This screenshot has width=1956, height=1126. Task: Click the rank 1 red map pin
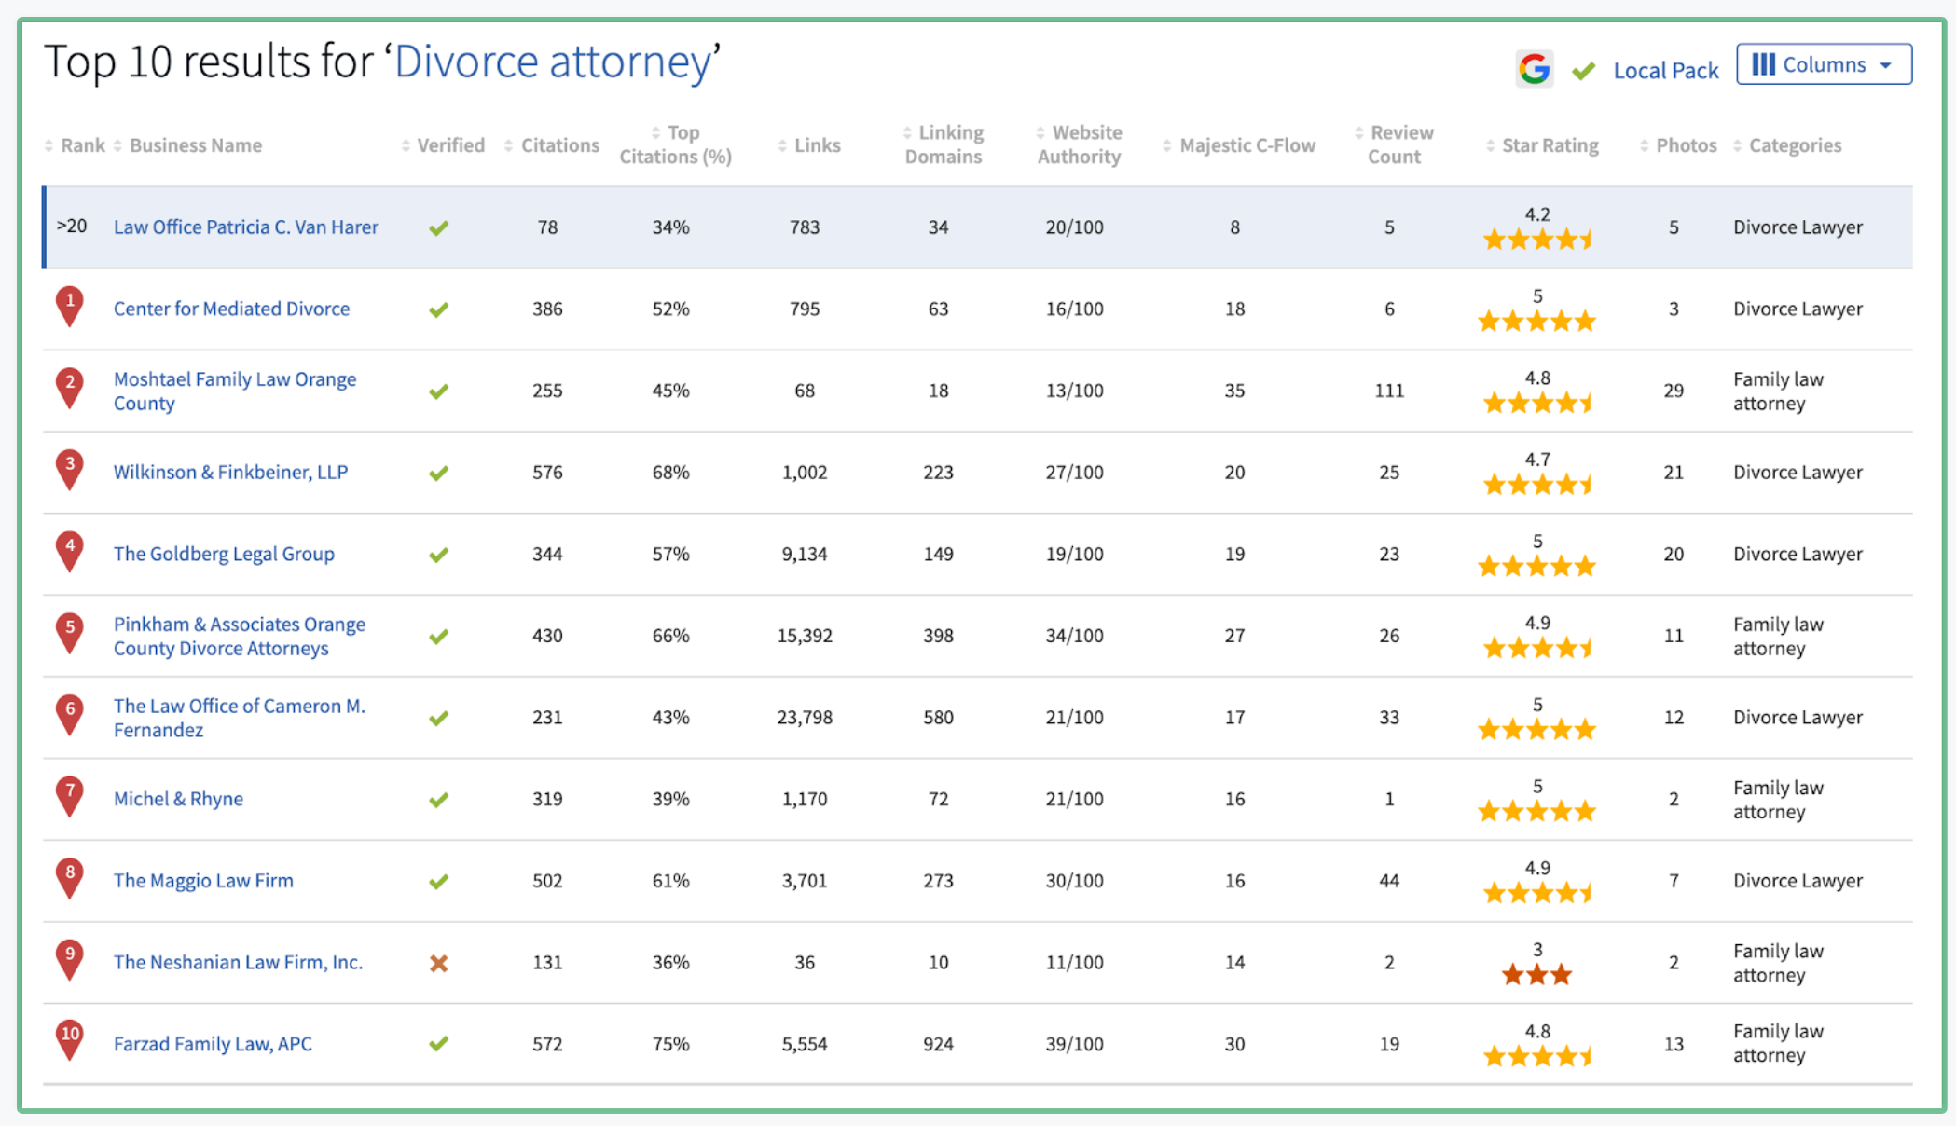tap(70, 305)
